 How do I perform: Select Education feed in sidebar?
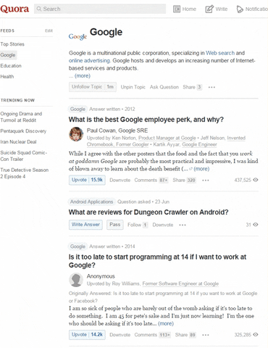11,66
